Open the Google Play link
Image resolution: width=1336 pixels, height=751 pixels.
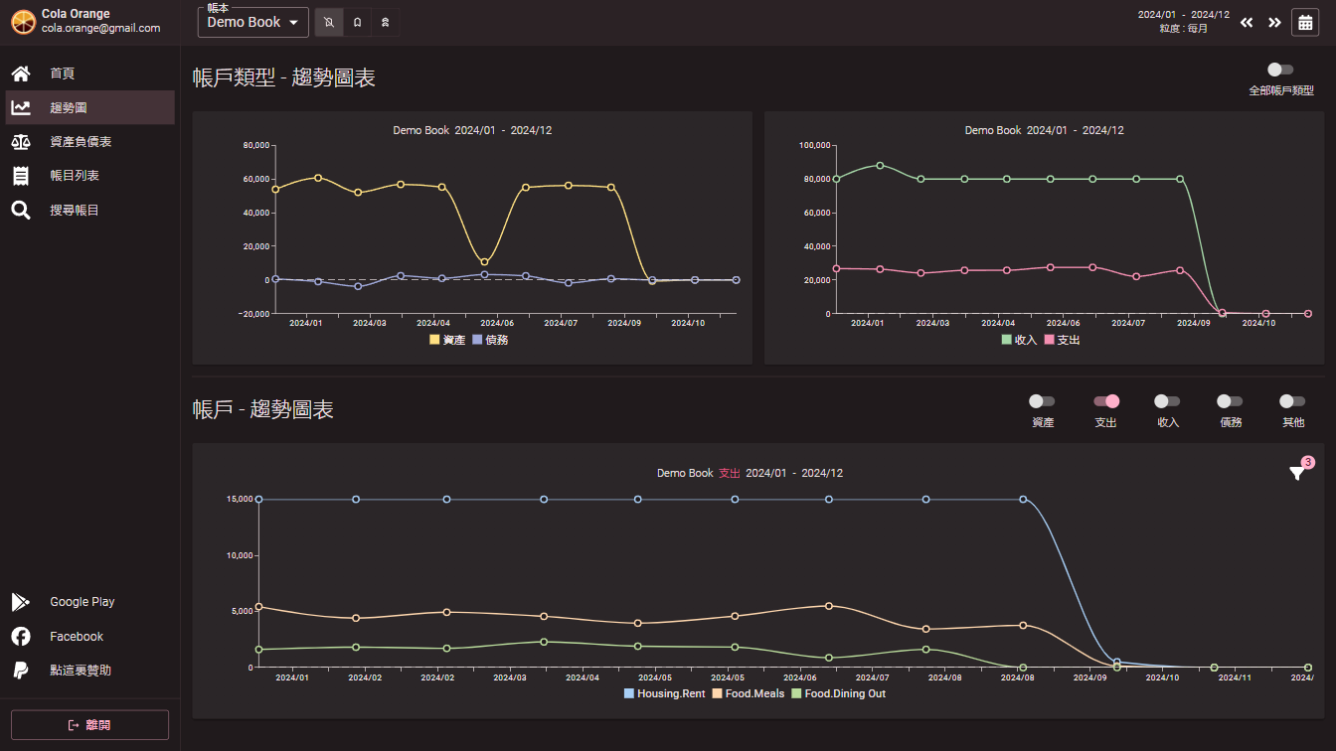82,602
